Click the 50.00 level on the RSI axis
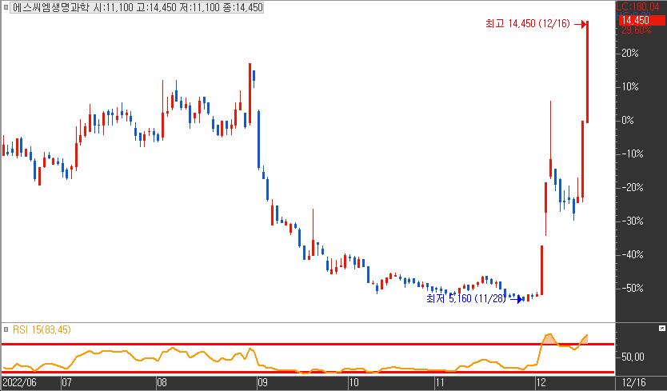This screenshot has height=391, width=667. (633, 357)
